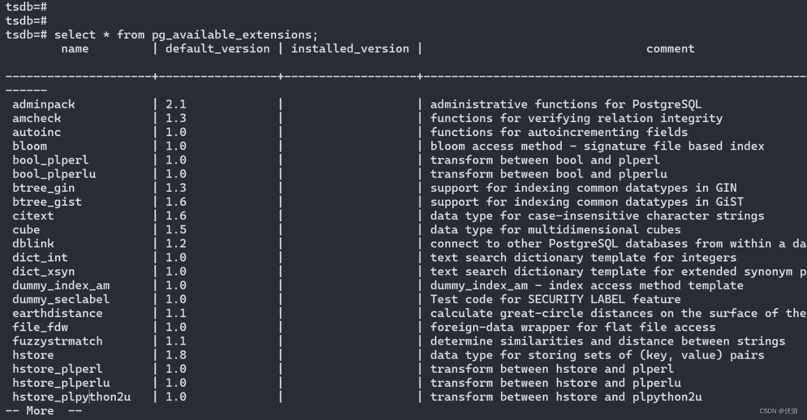Click the dummy_seclabel SECURITY LABEL comment
The image size is (807, 420).
[555, 300]
